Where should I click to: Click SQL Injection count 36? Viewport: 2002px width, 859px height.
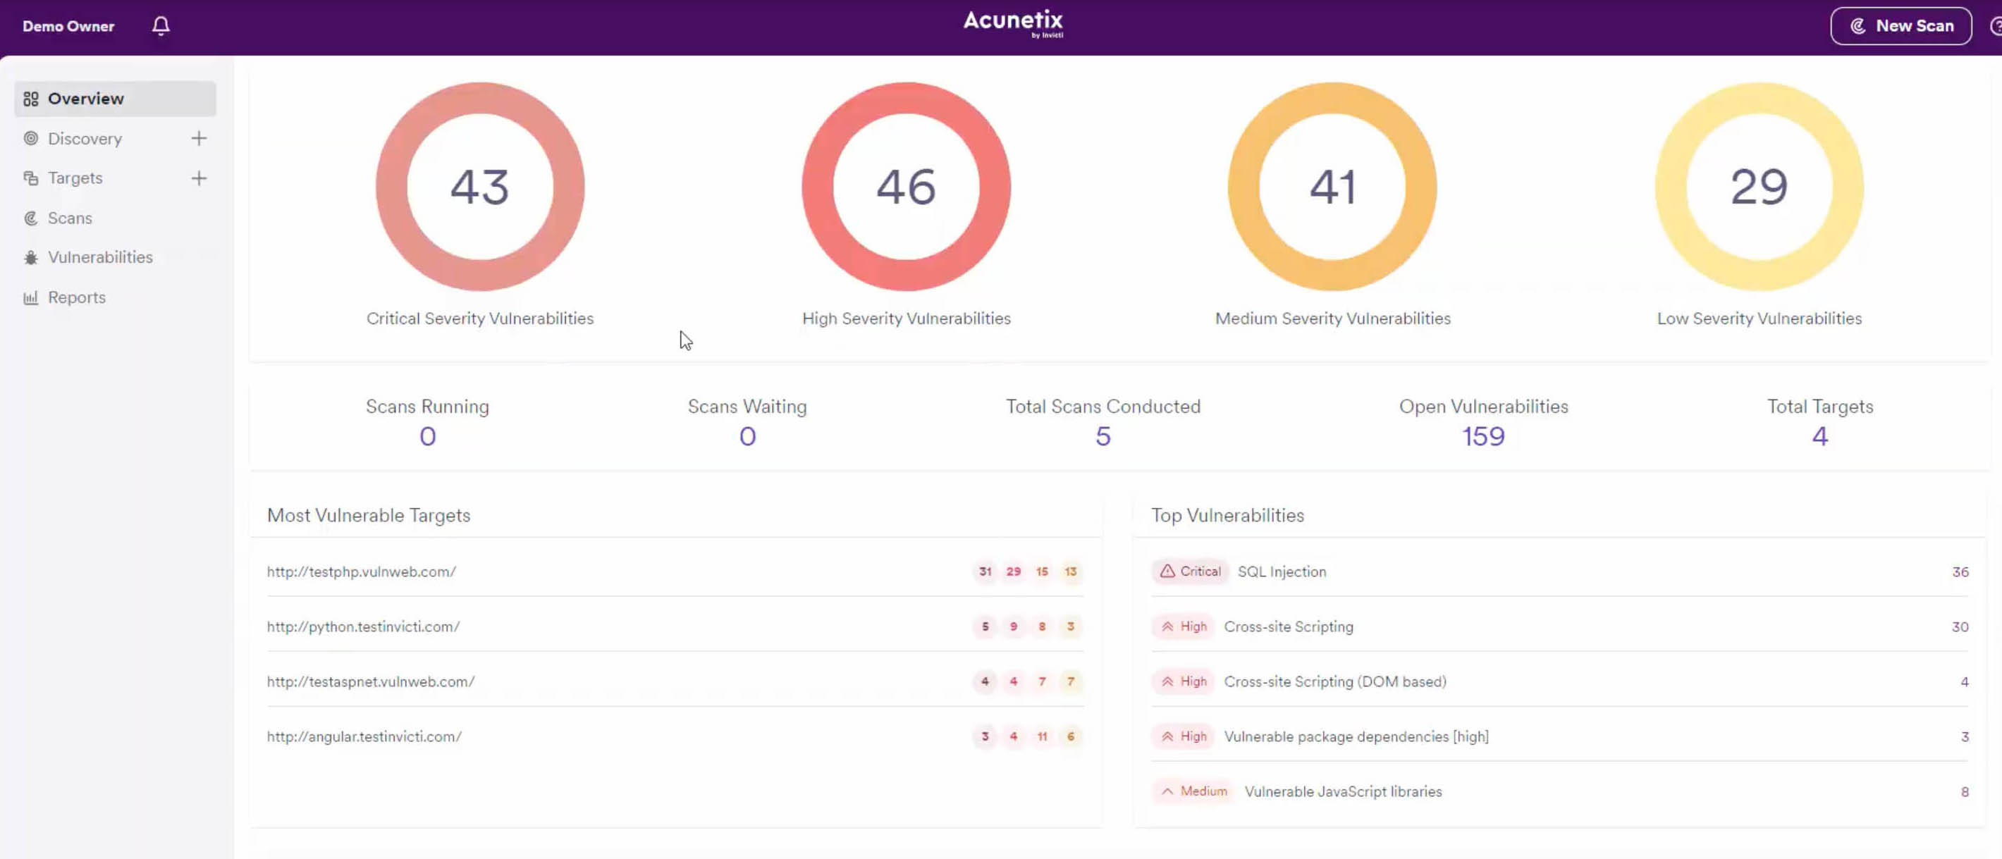(x=1960, y=571)
